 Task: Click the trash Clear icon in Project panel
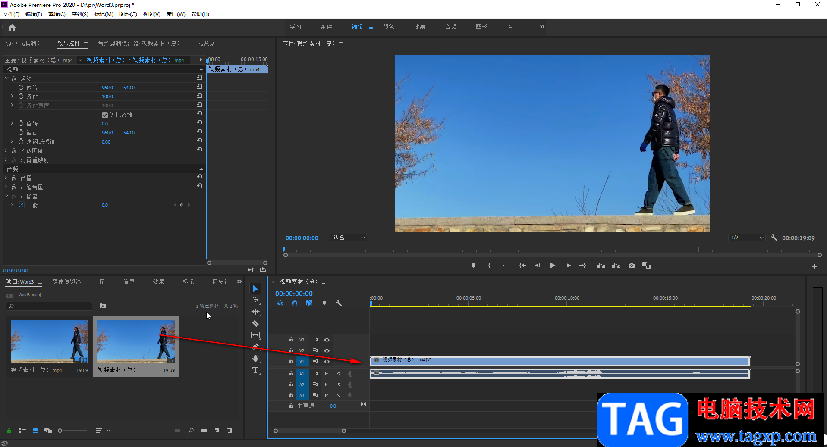230,430
